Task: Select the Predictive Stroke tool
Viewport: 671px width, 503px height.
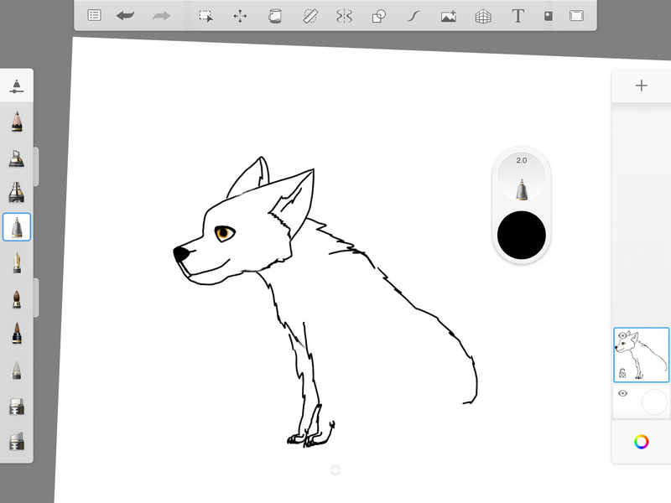Action: (x=412, y=15)
